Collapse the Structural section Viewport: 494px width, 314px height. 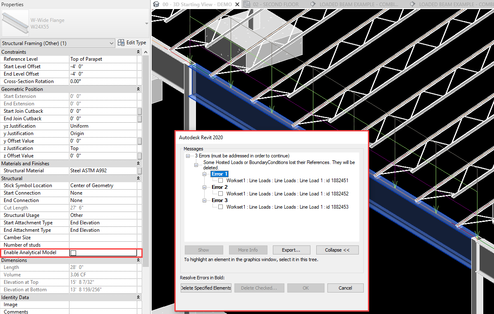tap(138, 178)
